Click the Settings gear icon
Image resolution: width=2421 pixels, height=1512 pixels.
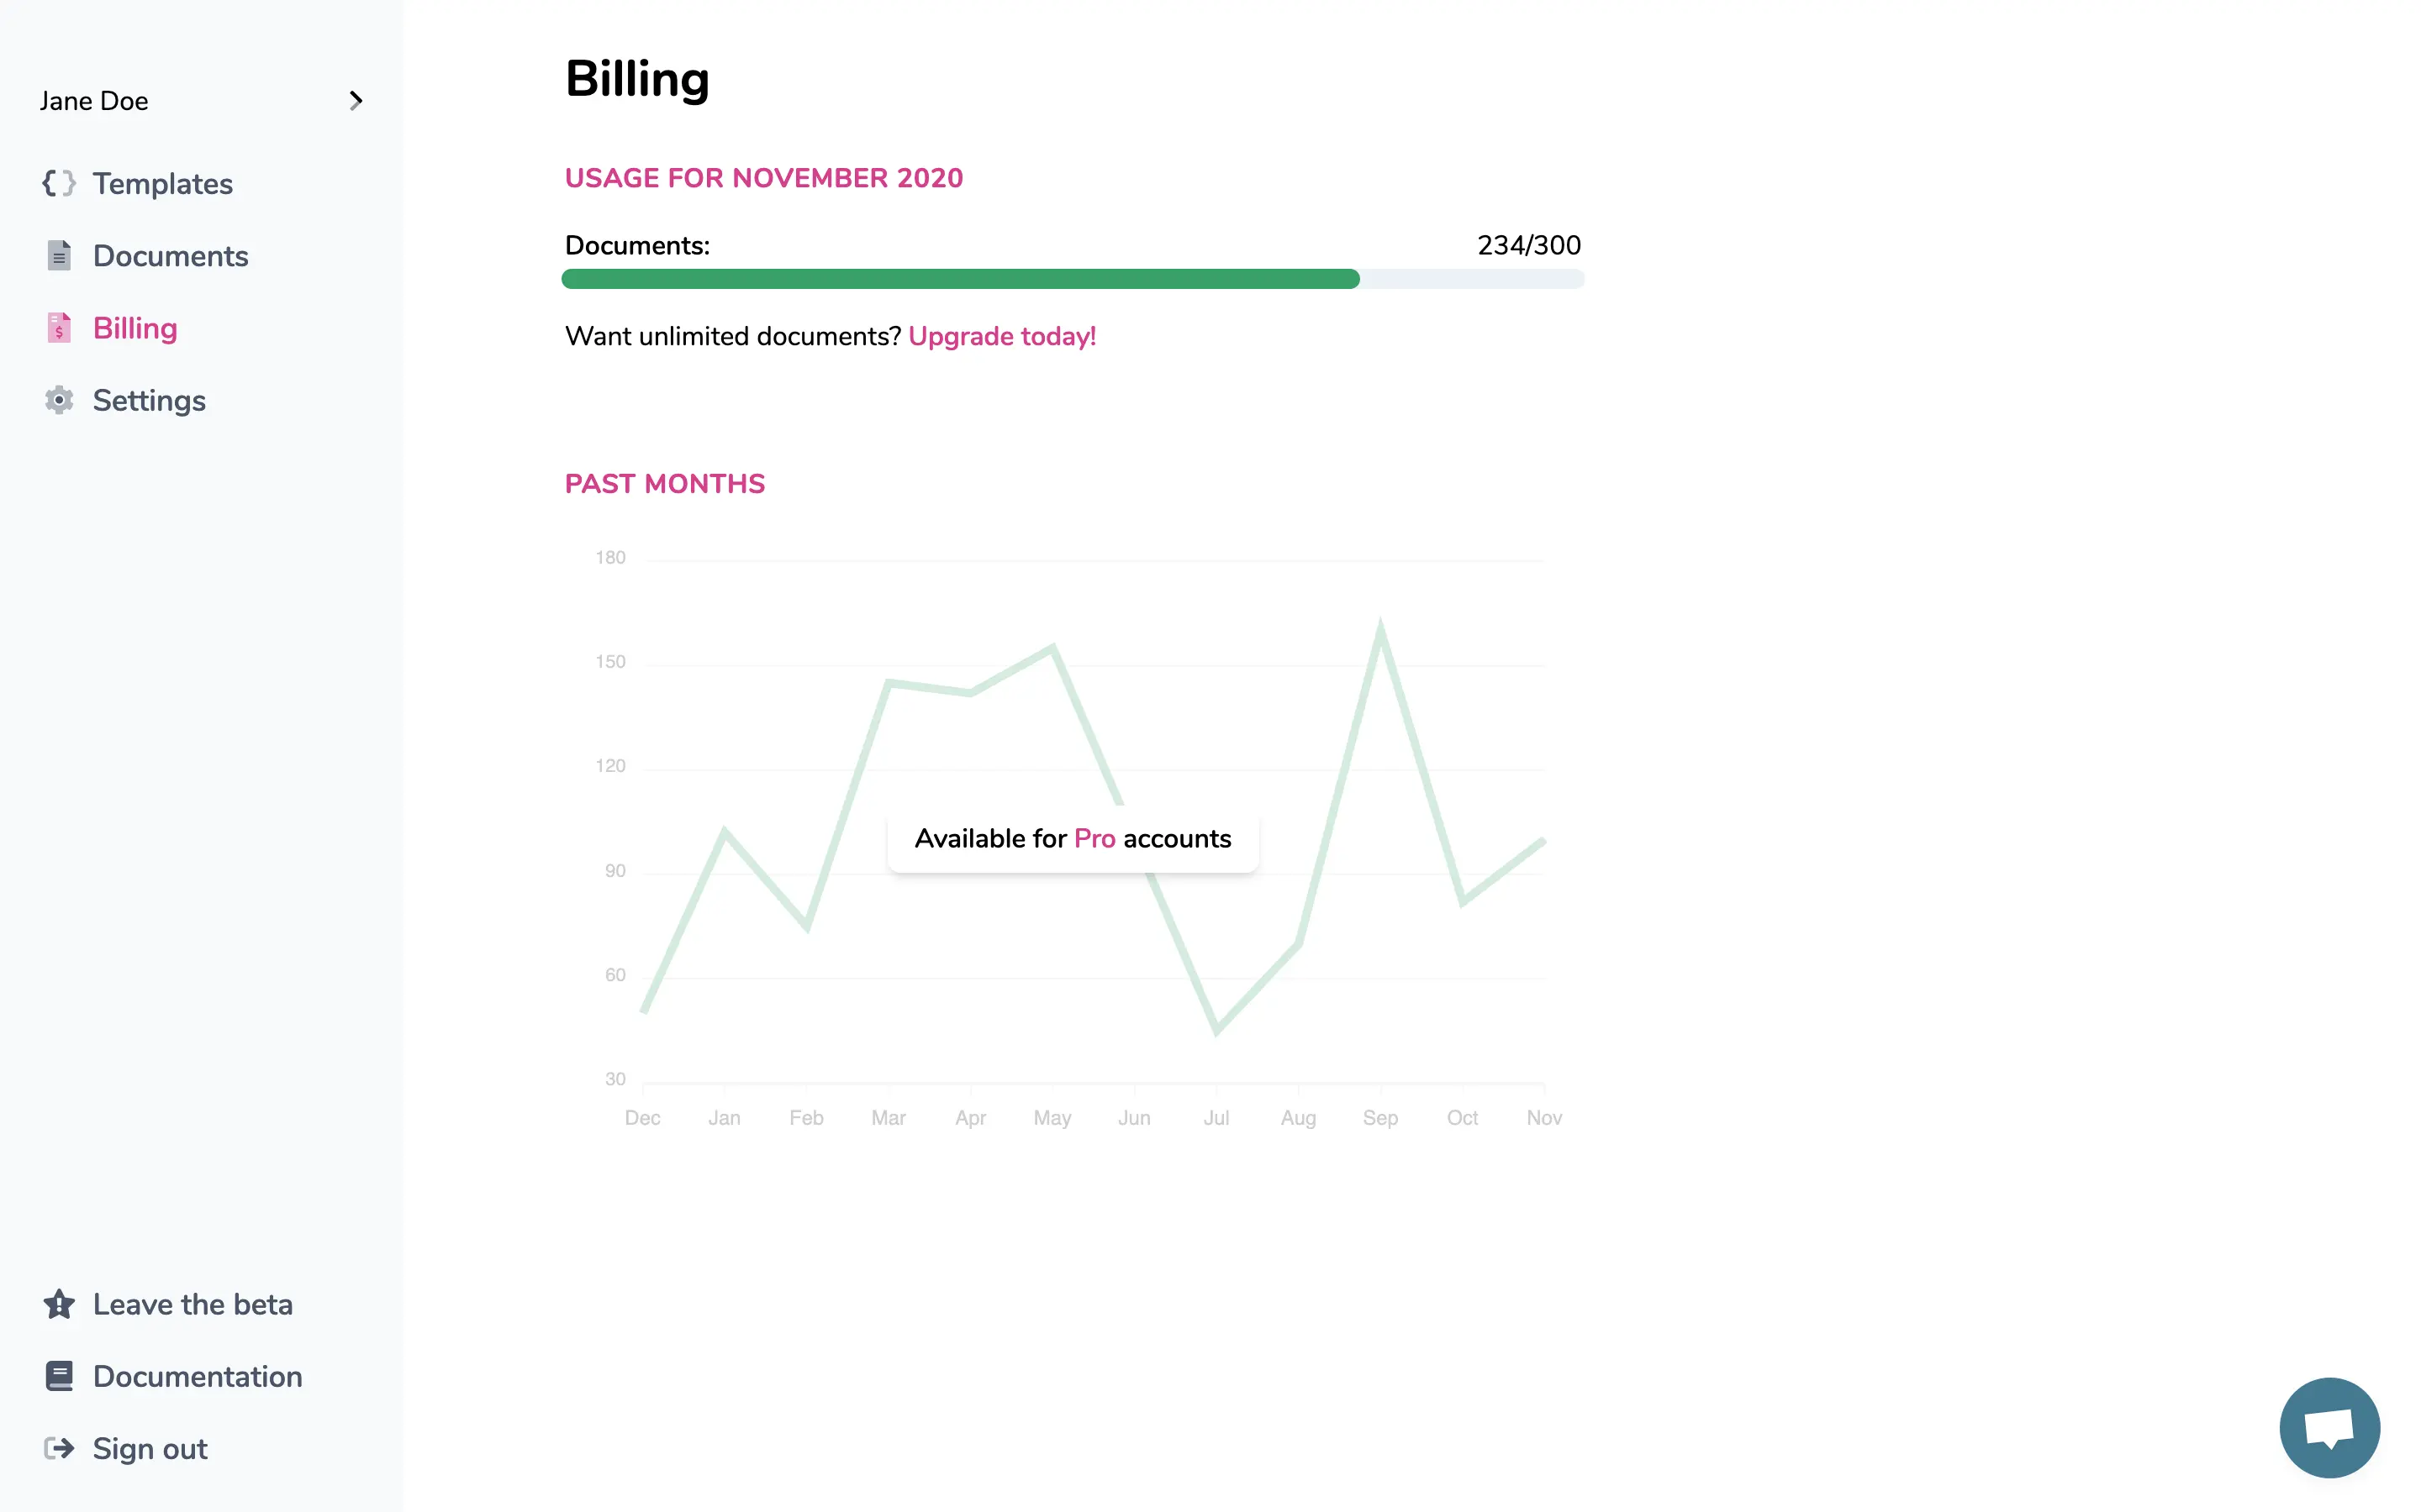tap(59, 400)
